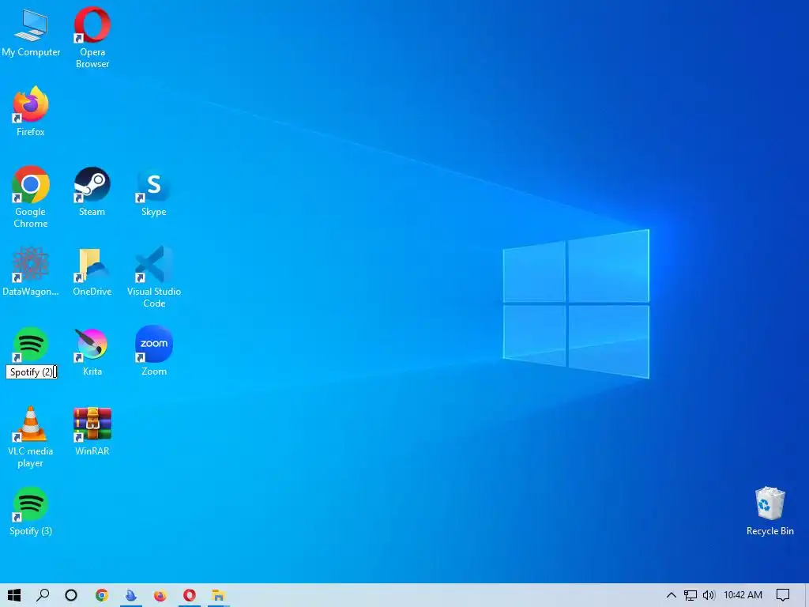Open Cortana circle in taskbar

pyautogui.click(x=71, y=595)
